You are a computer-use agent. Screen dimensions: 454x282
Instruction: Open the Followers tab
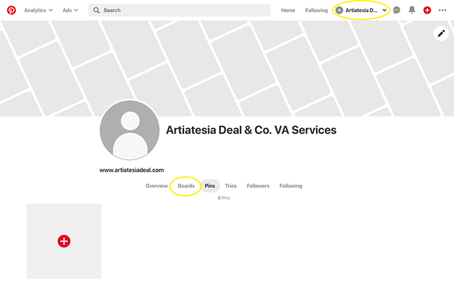coord(258,186)
